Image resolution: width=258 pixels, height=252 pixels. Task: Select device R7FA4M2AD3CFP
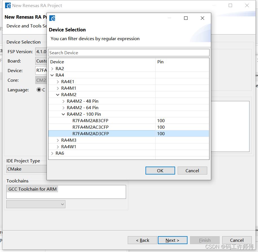[x=91, y=134]
